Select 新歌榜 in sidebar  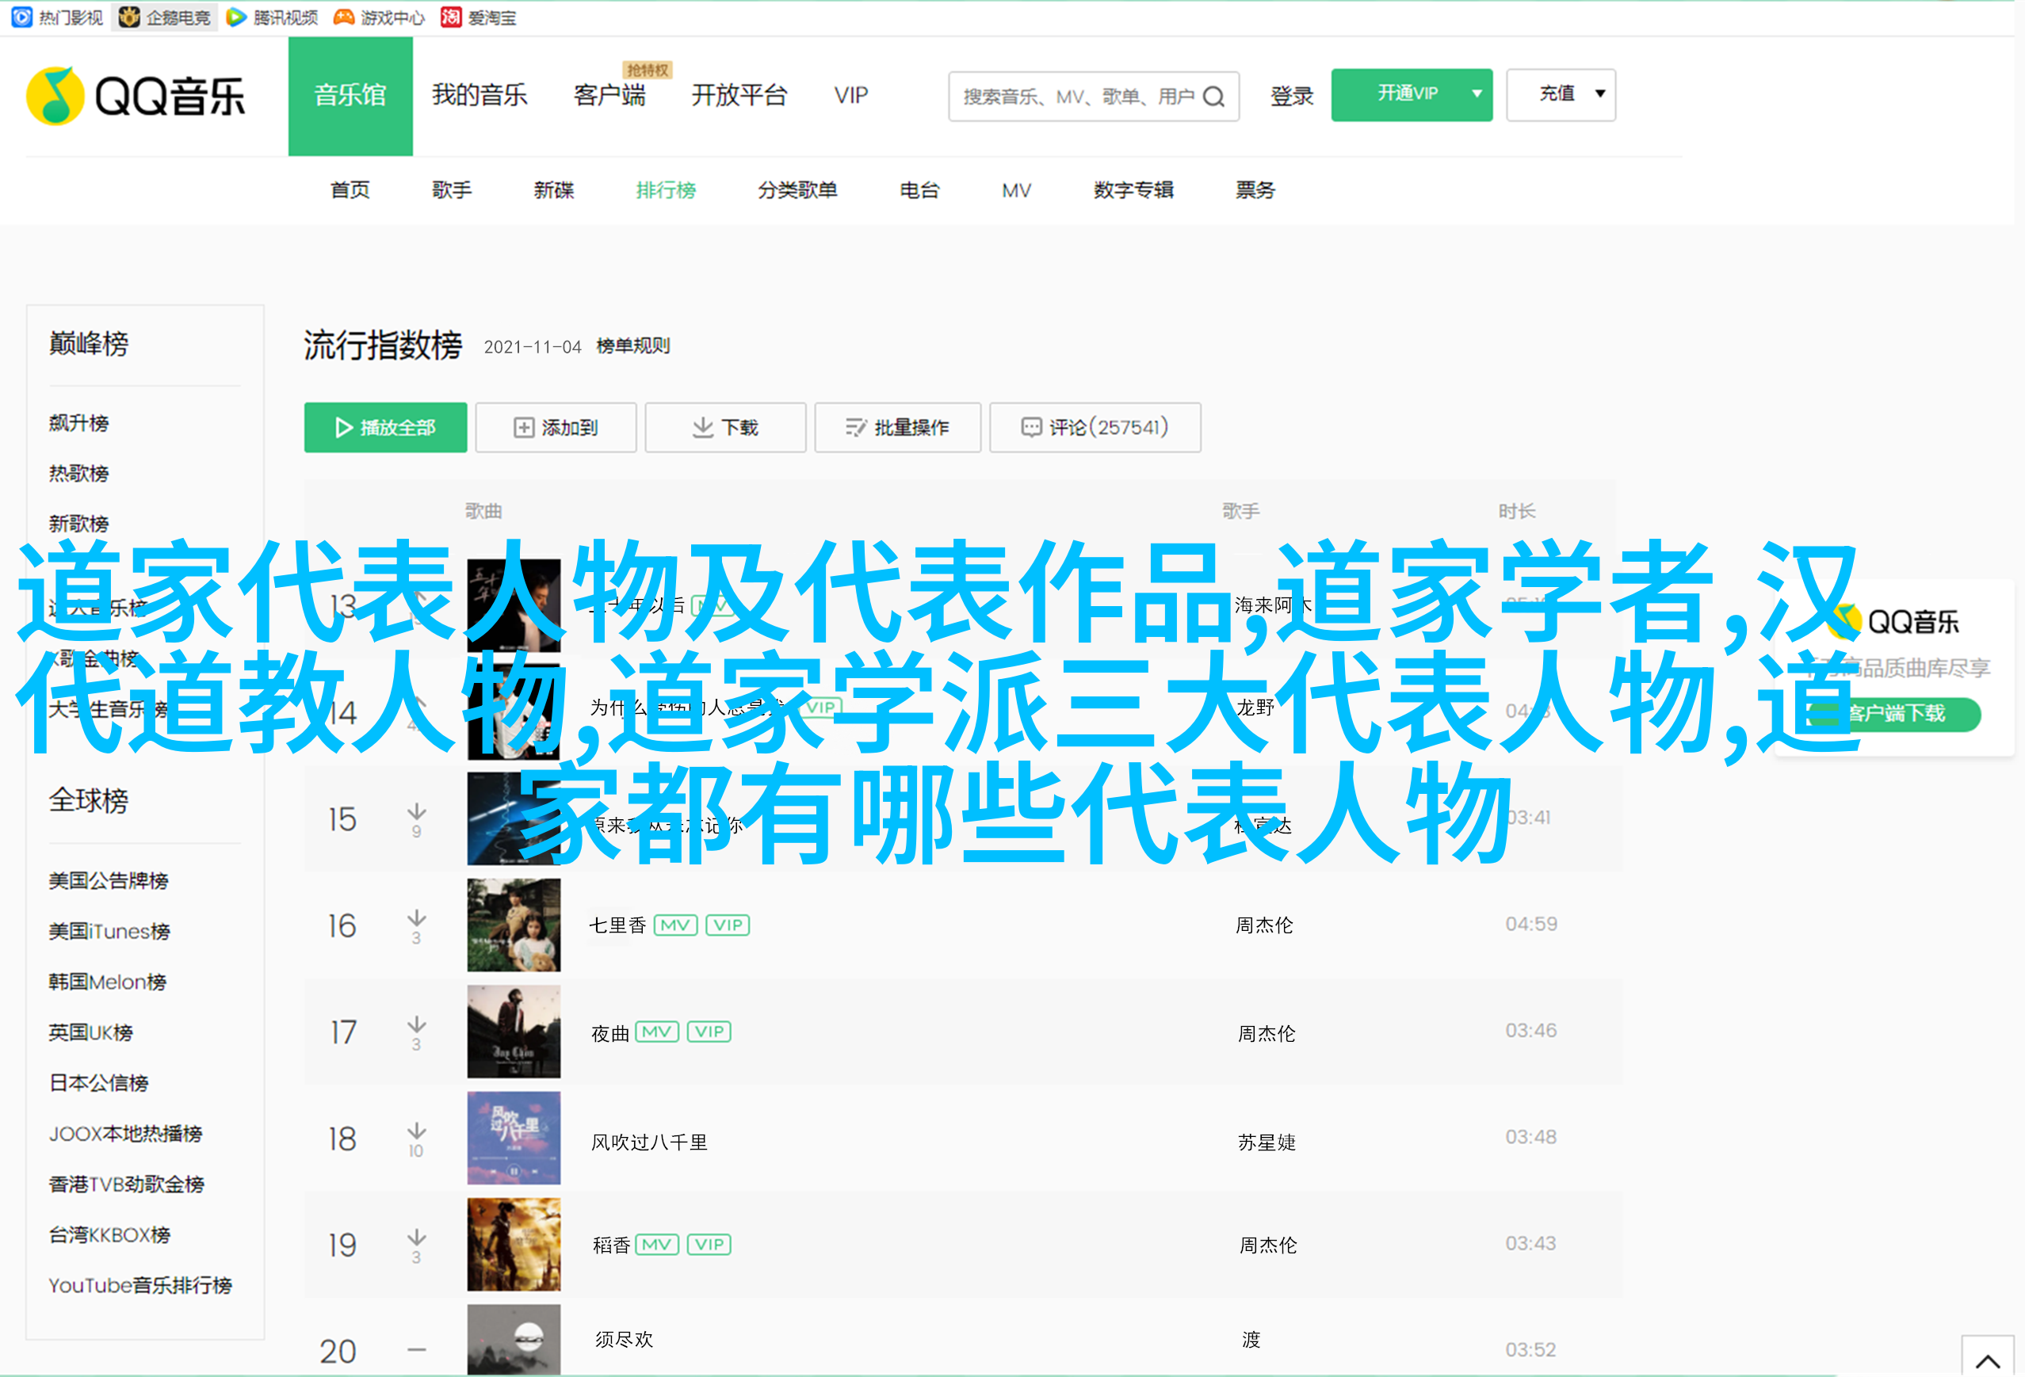78,524
